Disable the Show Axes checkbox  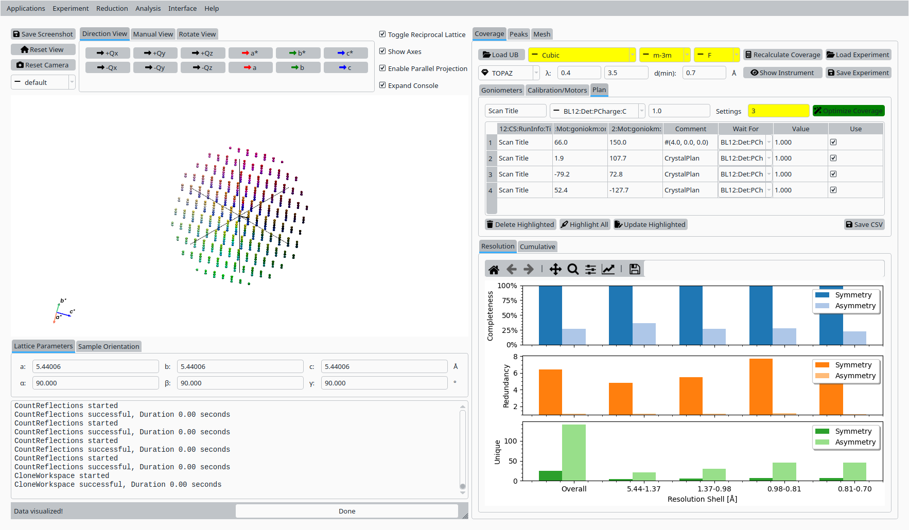(x=382, y=51)
